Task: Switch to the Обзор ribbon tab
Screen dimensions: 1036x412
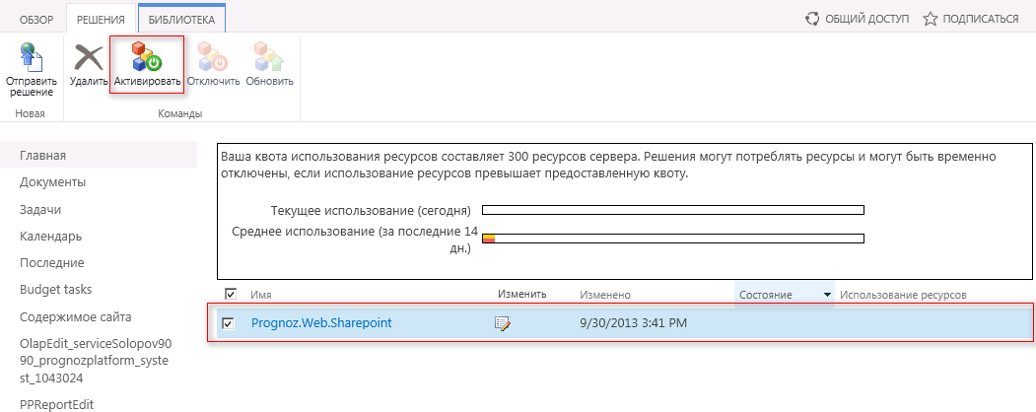Action: 36,18
